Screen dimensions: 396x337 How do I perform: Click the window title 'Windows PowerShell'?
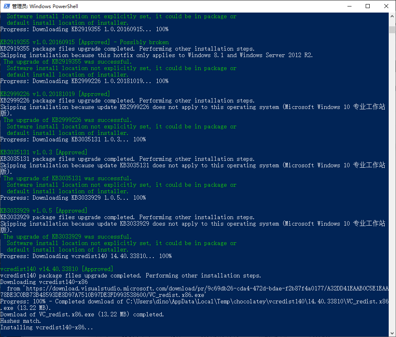(53, 6)
